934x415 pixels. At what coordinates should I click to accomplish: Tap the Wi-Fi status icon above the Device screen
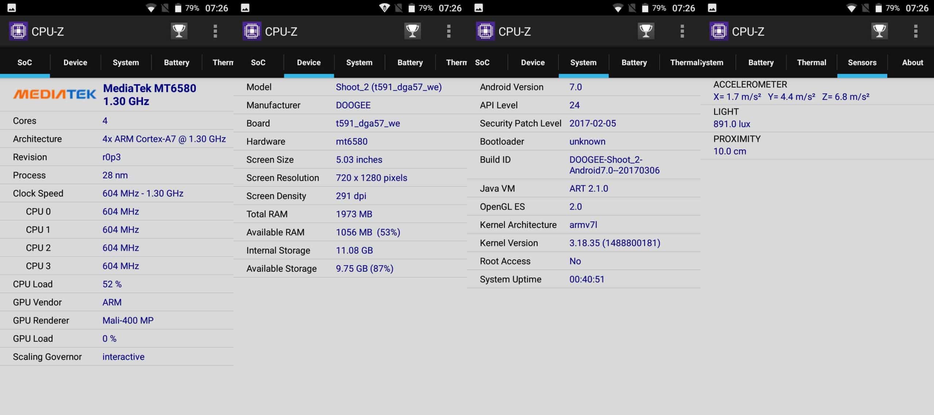pyautogui.click(x=384, y=8)
